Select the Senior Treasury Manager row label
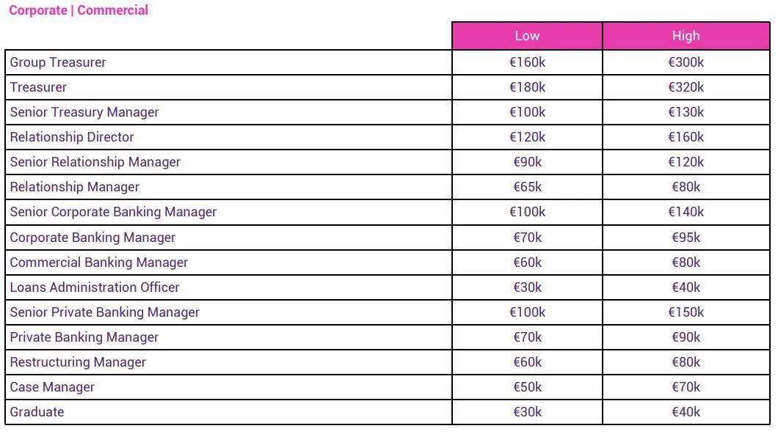Image resolution: width=778 pixels, height=434 pixels. (84, 112)
